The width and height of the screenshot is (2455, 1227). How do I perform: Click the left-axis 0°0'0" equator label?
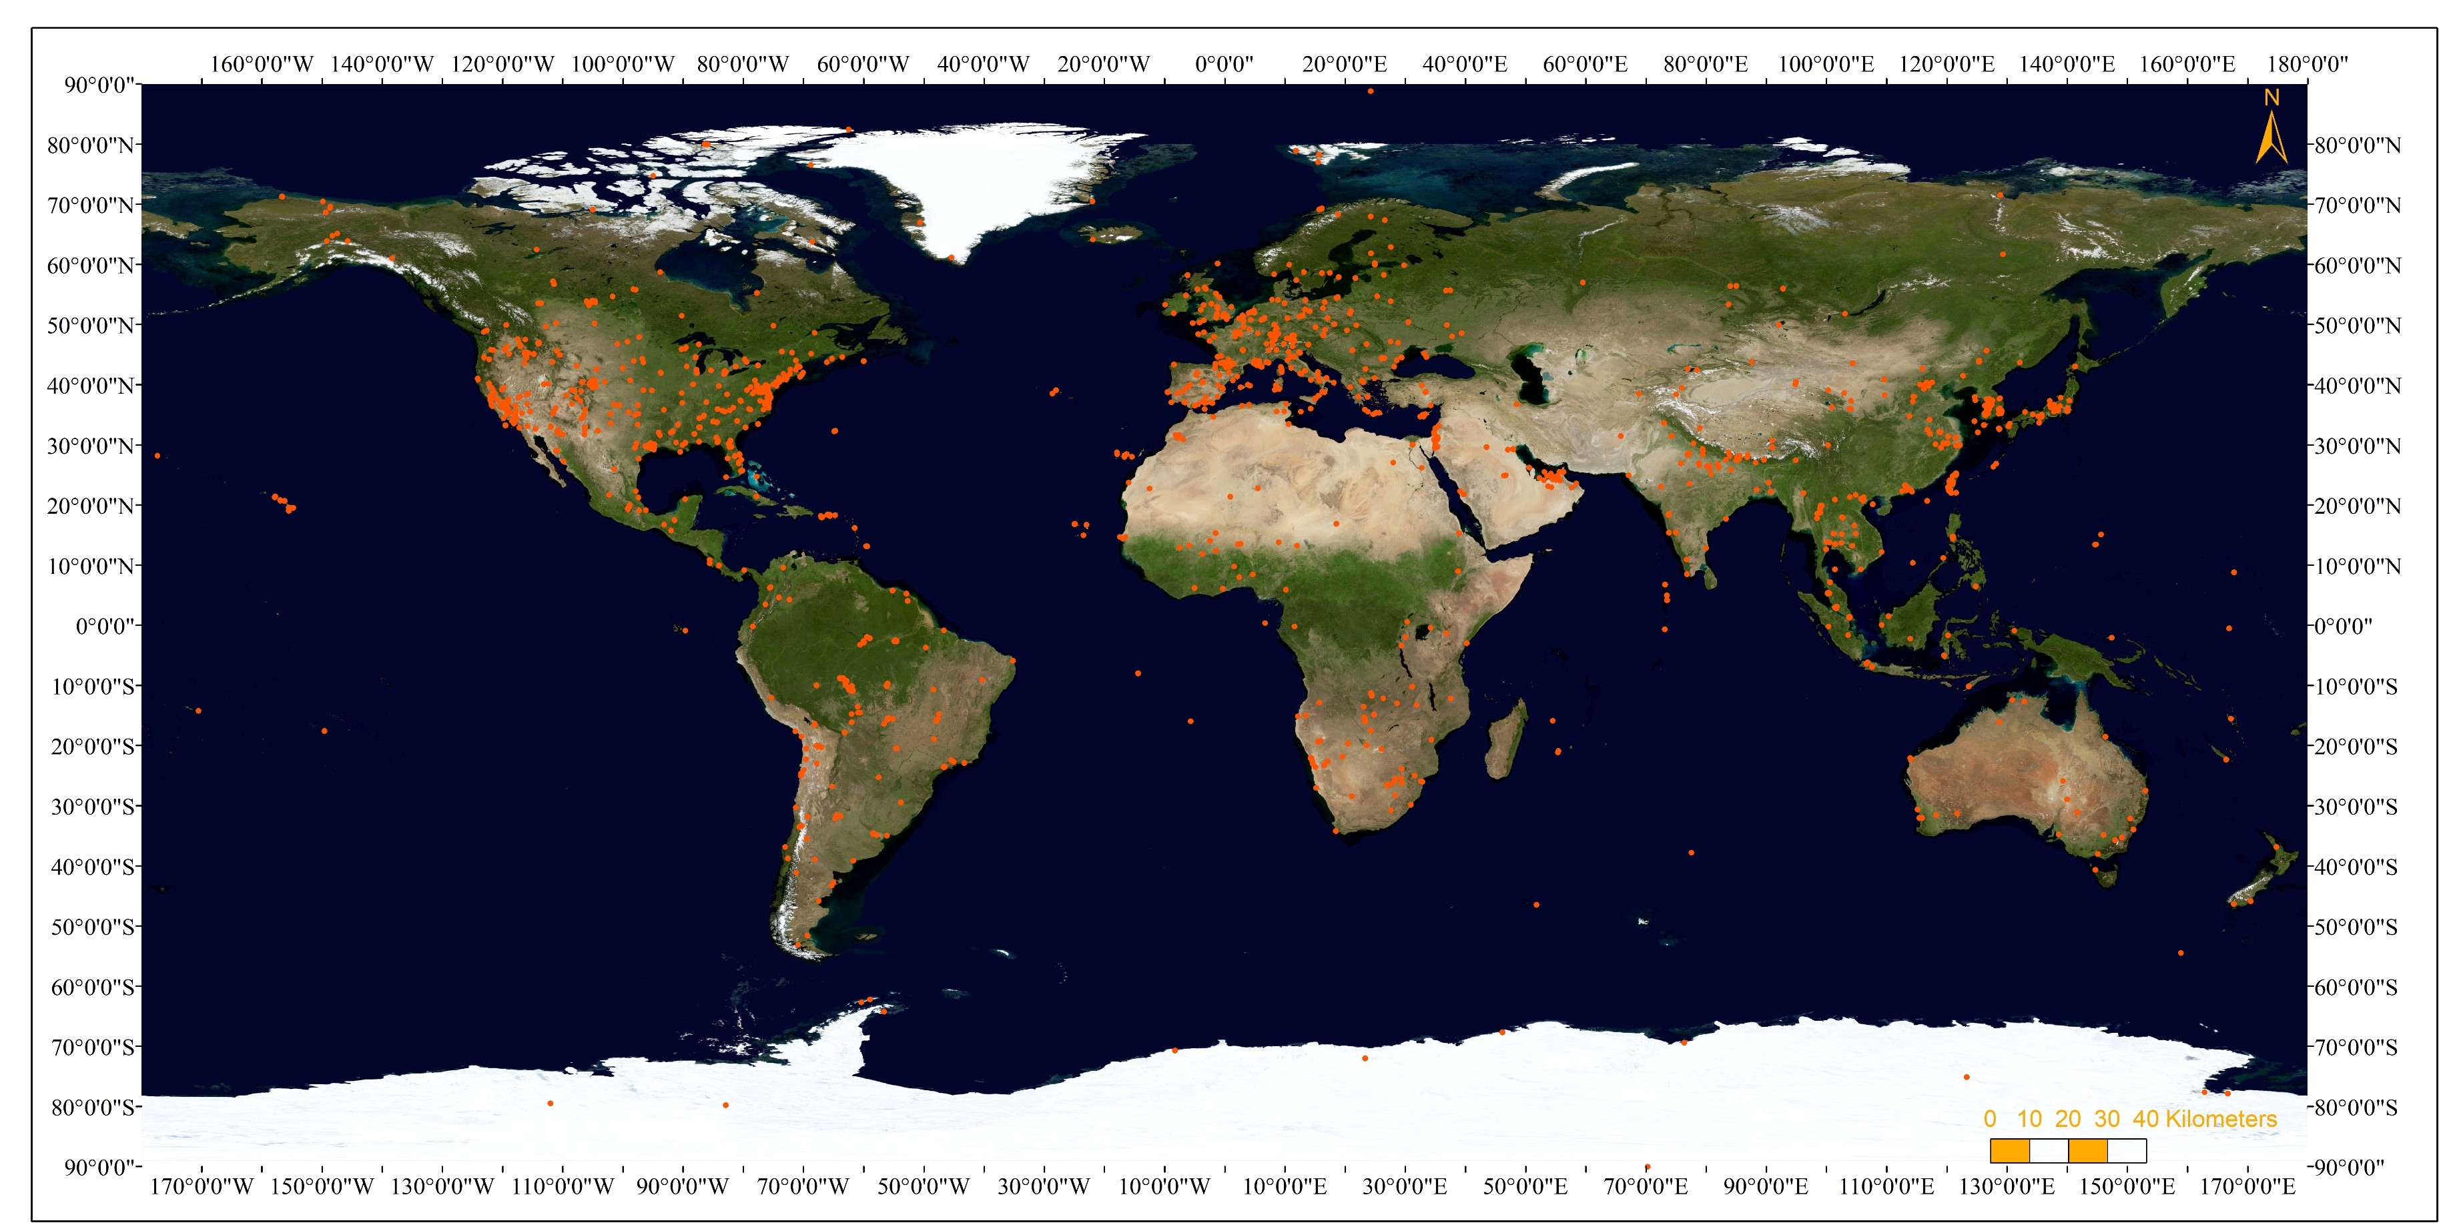coord(105,626)
